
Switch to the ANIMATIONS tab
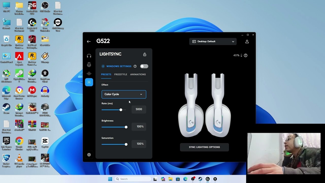pos(138,74)
